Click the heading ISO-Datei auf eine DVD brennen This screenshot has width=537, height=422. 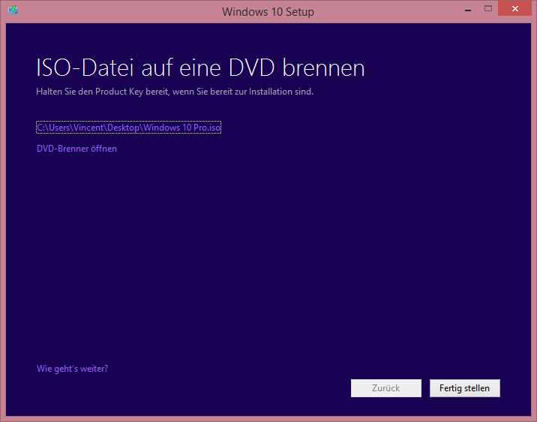pyautogui.click(x=200, y=68)
